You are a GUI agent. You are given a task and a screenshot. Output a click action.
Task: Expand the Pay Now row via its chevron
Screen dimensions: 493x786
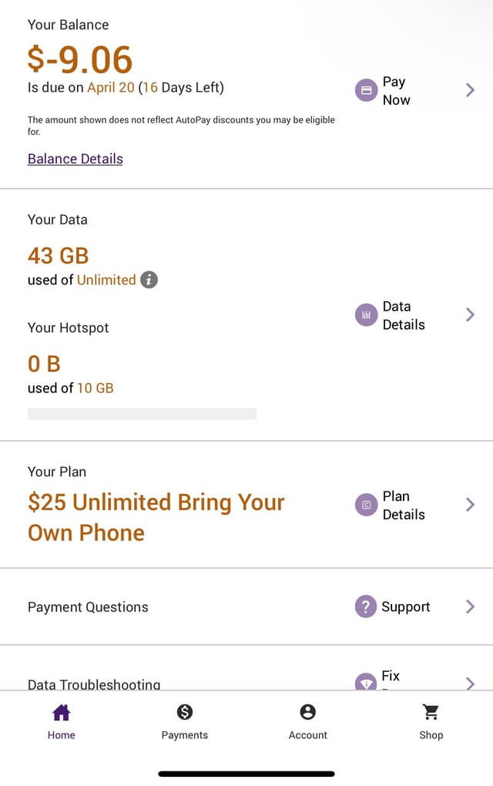(470, 90)
